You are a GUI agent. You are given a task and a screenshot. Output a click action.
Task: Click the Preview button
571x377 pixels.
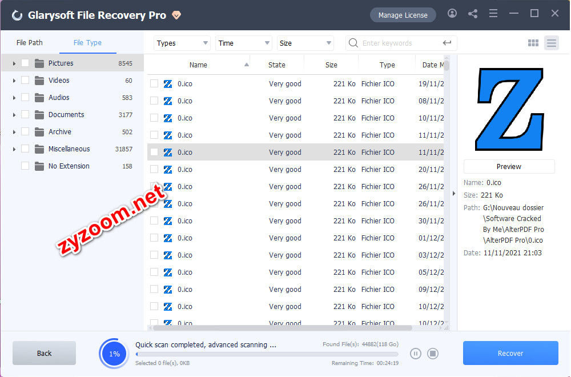509,166
